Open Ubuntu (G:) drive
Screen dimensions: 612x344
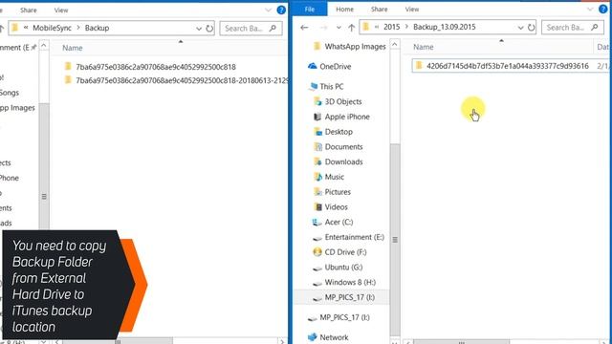tap(343, 268)
